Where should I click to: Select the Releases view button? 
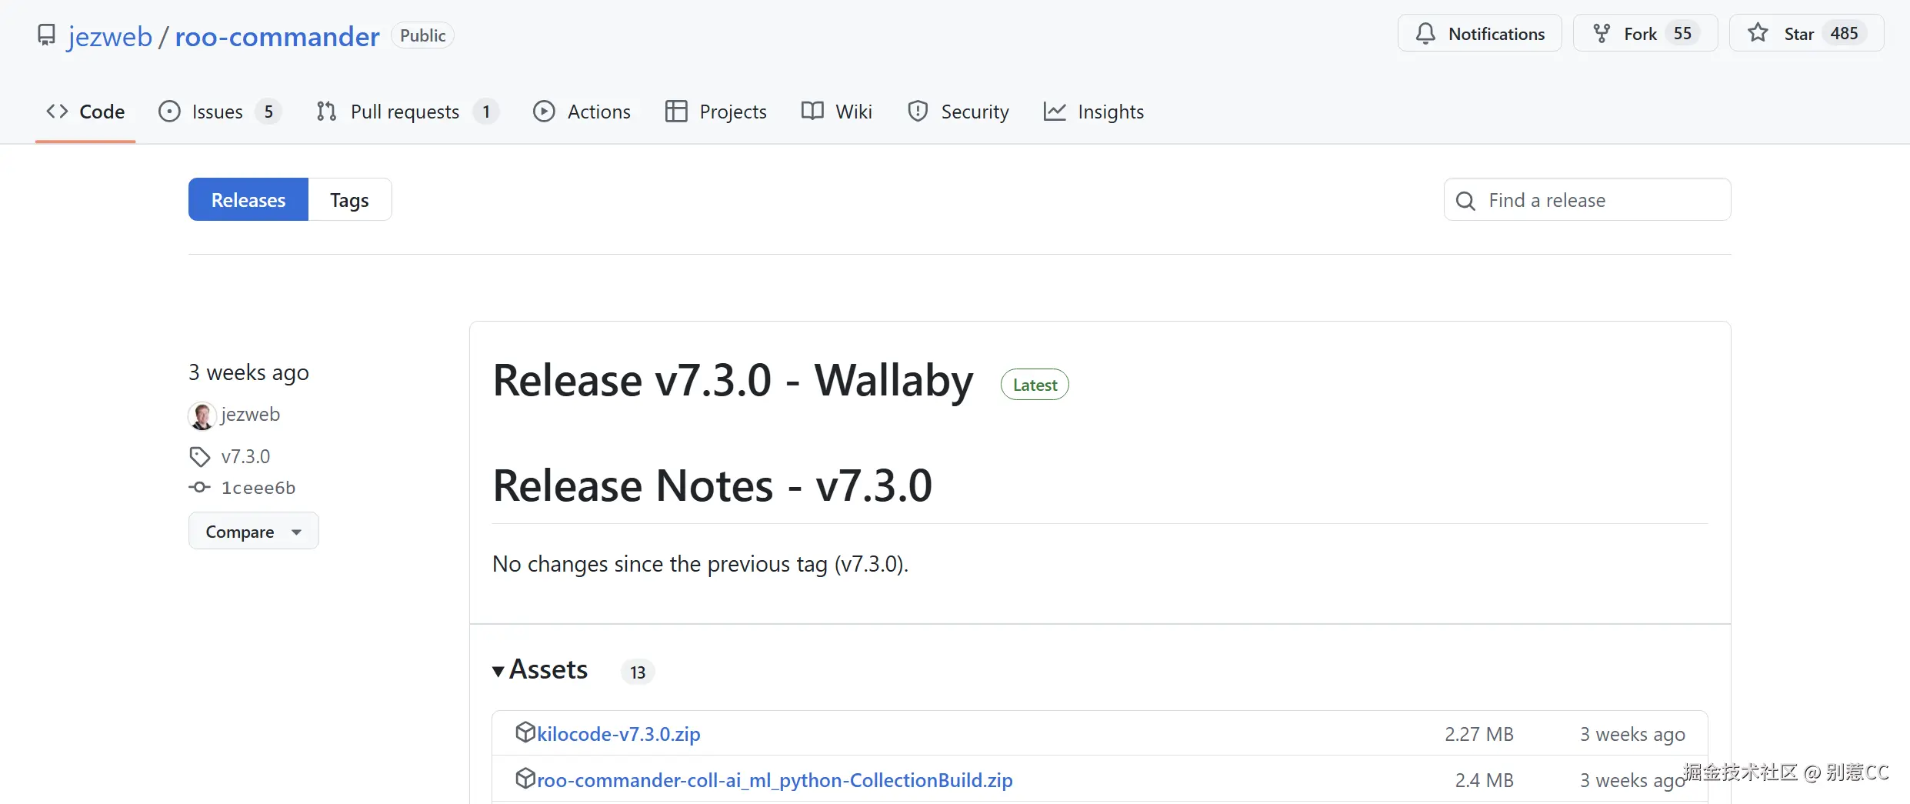[248, 200]
